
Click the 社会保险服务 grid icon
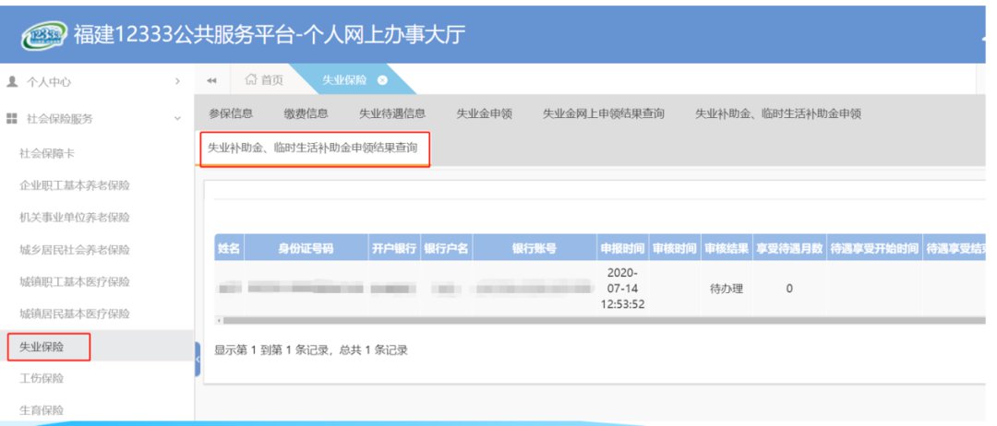(11, 118)
